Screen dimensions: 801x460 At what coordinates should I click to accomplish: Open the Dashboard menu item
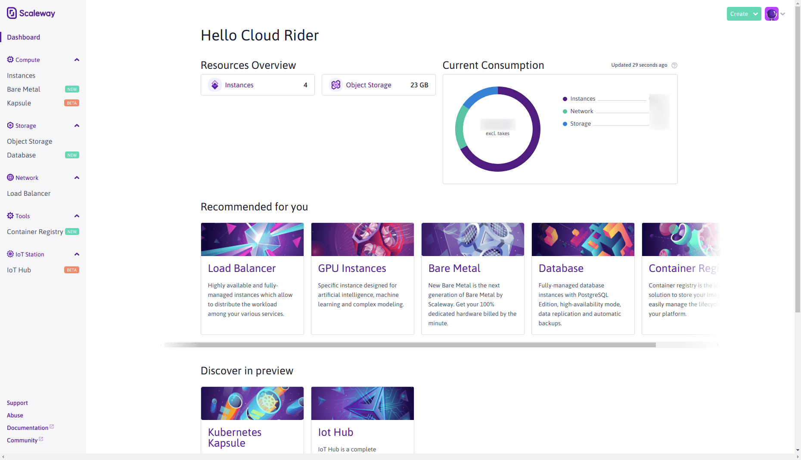click(23, 37)
